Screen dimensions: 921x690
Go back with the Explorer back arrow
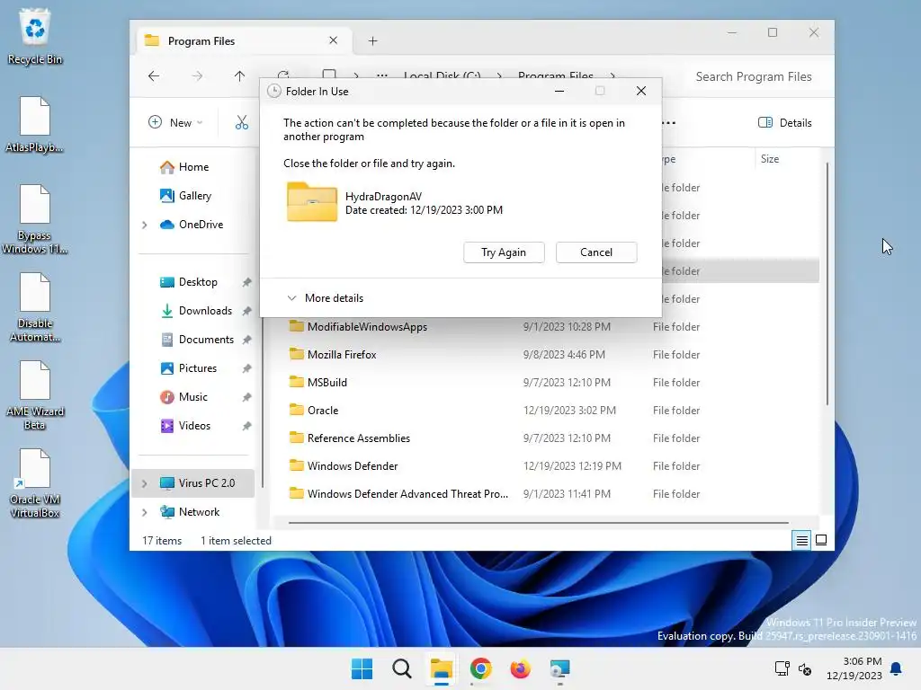tap(154, 76)
